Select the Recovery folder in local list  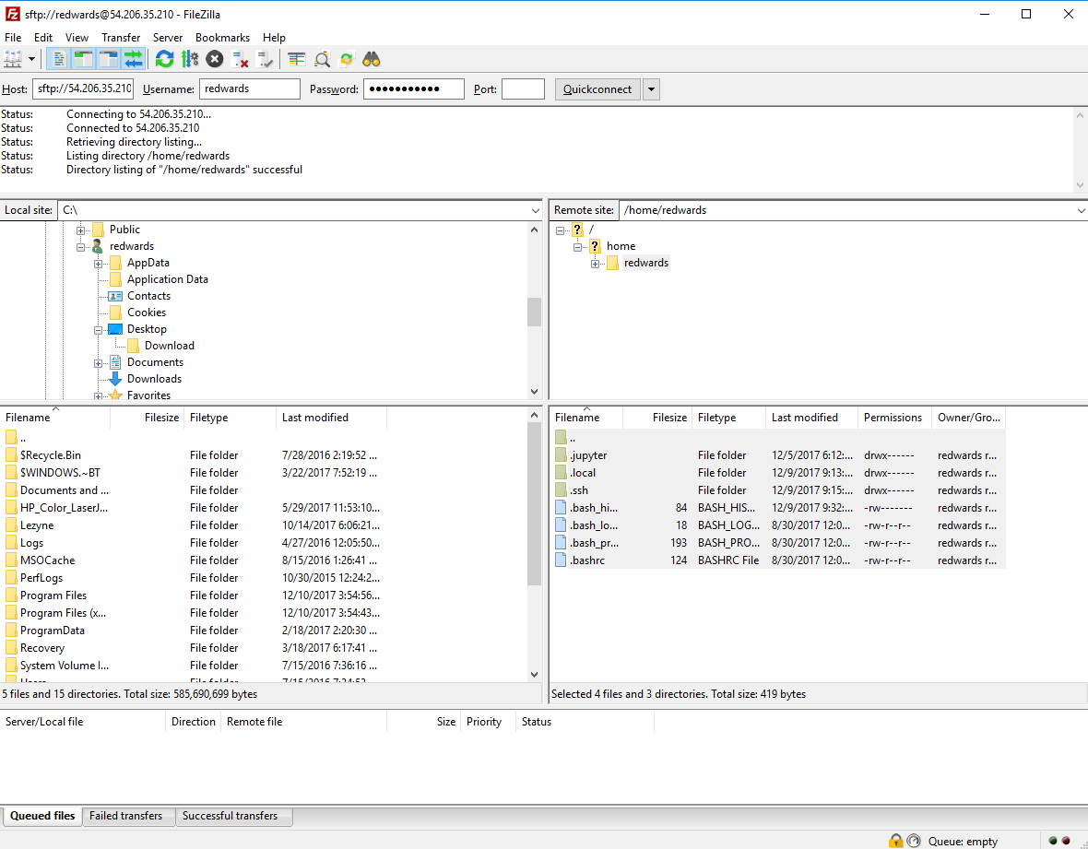coord(195,648)
